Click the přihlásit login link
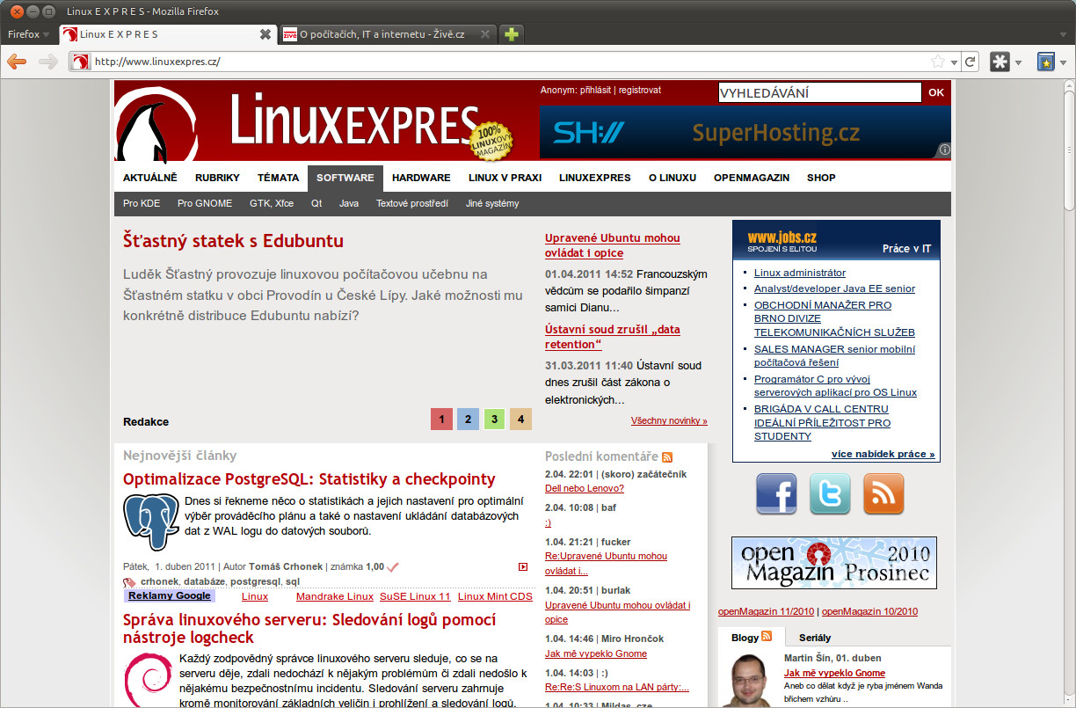 pos(595,90)
